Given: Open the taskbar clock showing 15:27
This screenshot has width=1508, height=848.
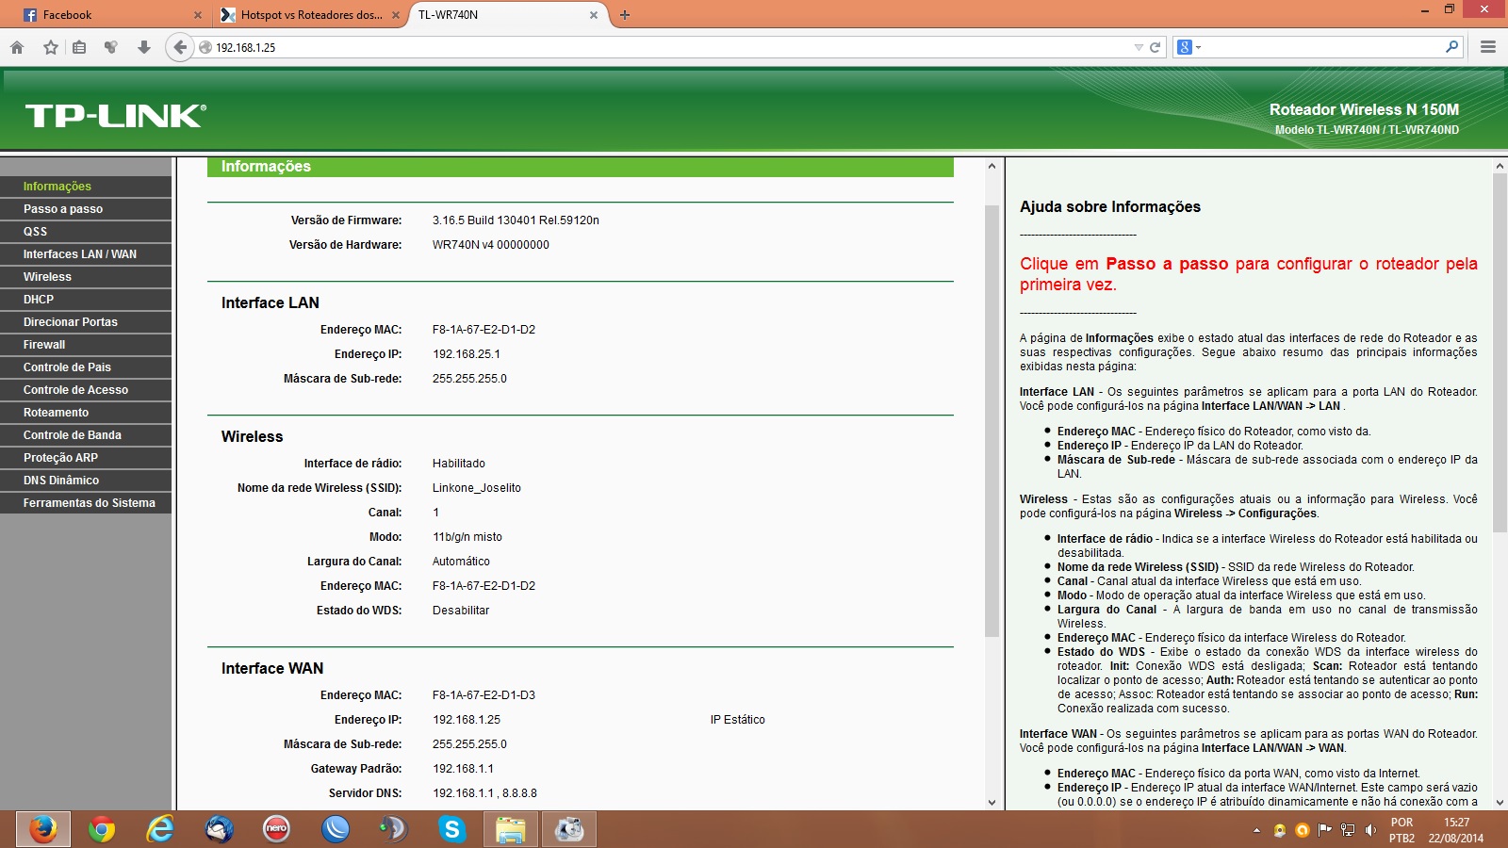Looking at the screenshot, I should 1456,830.
